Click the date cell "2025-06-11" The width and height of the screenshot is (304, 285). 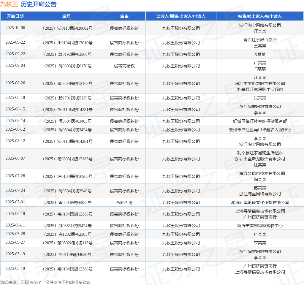(x=15, y=225)
